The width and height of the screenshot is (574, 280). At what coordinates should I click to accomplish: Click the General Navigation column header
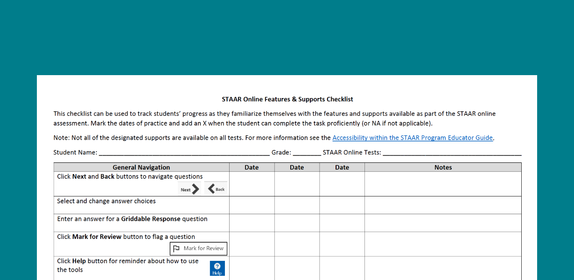[141, 167]
